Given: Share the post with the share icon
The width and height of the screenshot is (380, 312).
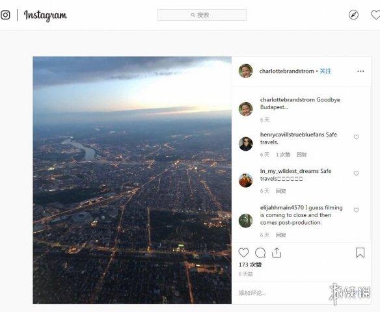Looking at the screenshot, I should pyautogui.click(x=277, y=253).
